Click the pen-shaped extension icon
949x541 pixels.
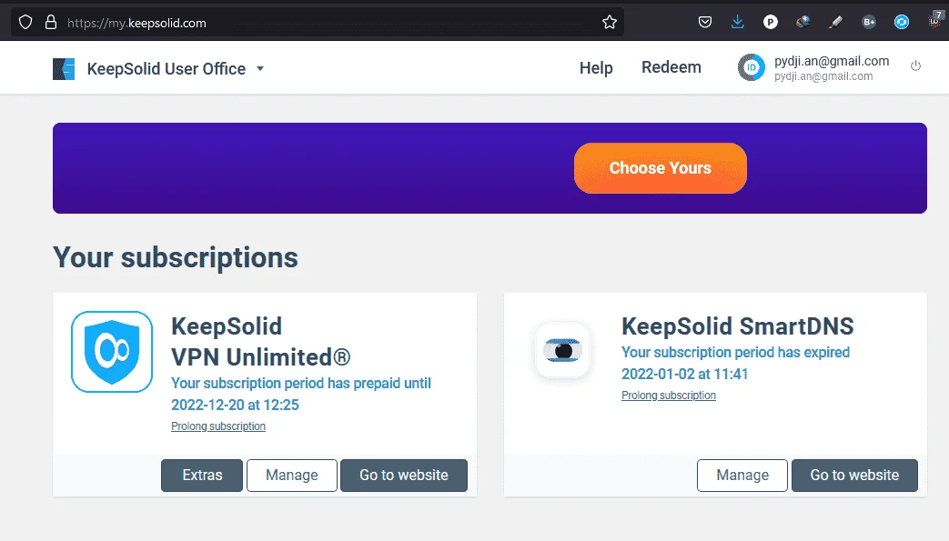(836, 23)
